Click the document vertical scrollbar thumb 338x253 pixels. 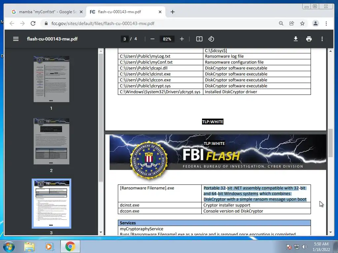click(330, 143)
